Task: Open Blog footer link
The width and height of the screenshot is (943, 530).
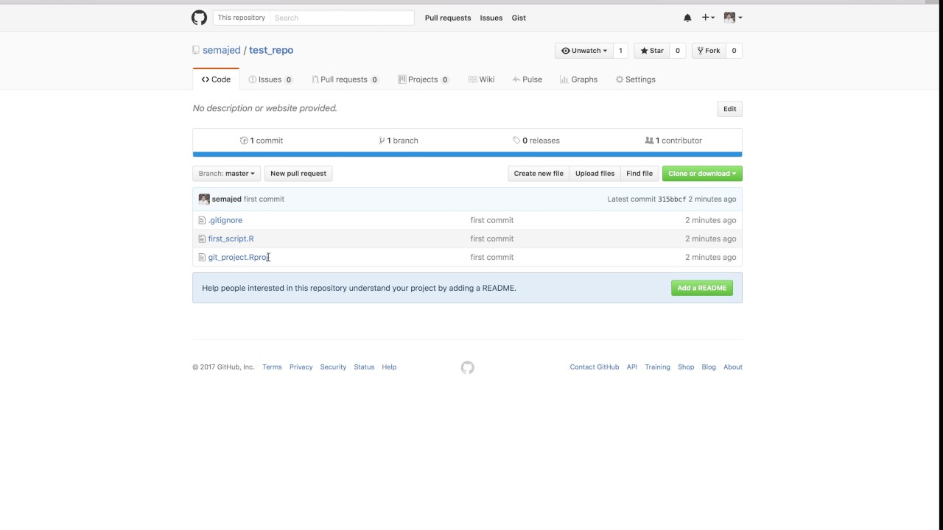Action: (x=709, y=367)
